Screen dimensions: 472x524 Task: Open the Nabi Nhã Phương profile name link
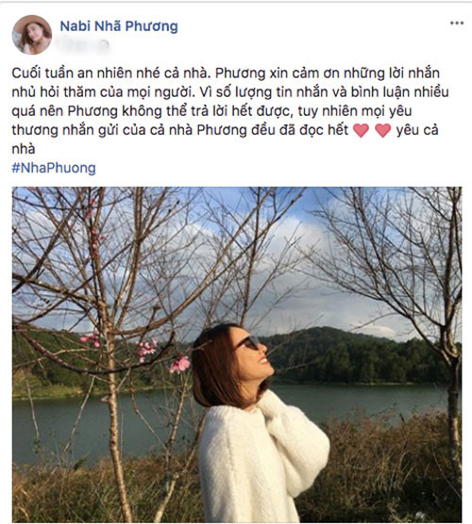point(119,26)
